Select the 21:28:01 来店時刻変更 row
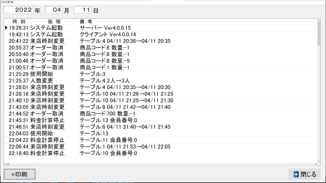The image size is (326, 183). pyautogui.click(x=160, y=87)
